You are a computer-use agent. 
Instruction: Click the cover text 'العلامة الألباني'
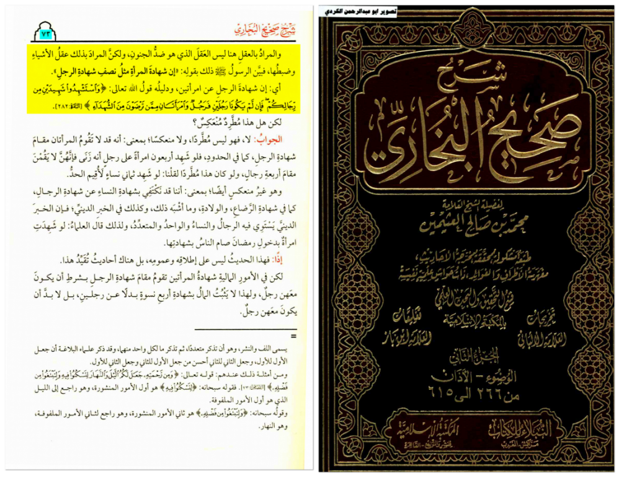[541, 339]
